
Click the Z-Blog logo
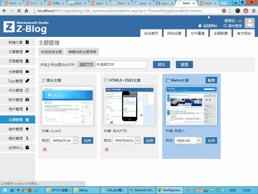(x=26, y=27)
